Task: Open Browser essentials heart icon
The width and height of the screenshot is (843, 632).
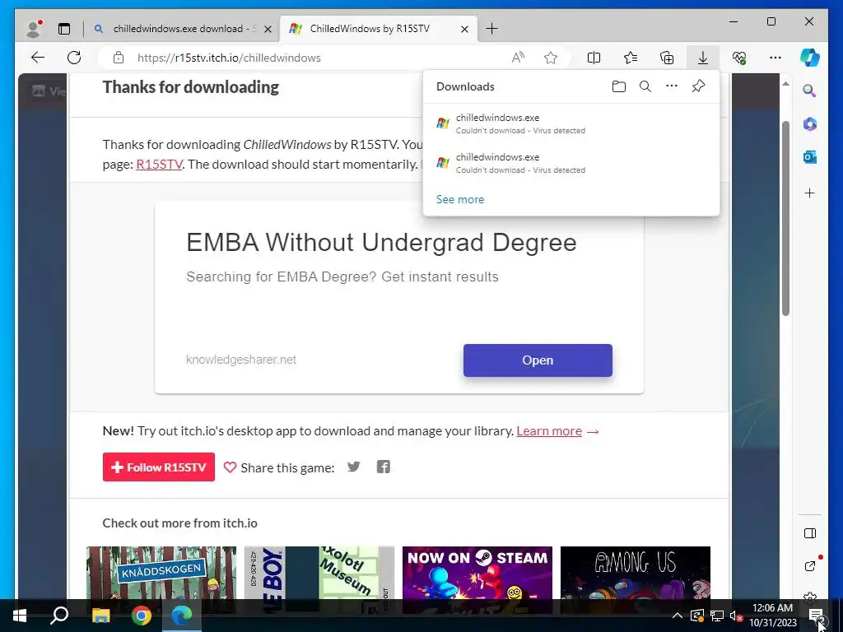Action: click(x=739, y=58)
